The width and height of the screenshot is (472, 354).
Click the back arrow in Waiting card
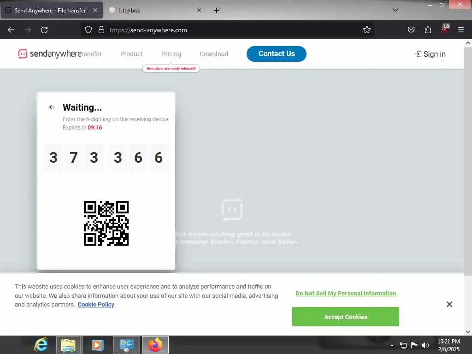click(x=52, y=107)
